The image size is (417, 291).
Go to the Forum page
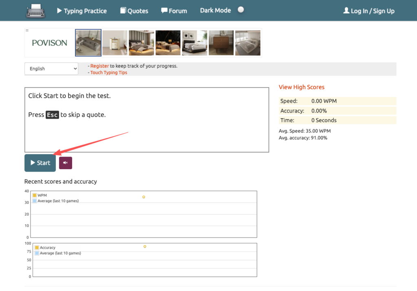174,11
